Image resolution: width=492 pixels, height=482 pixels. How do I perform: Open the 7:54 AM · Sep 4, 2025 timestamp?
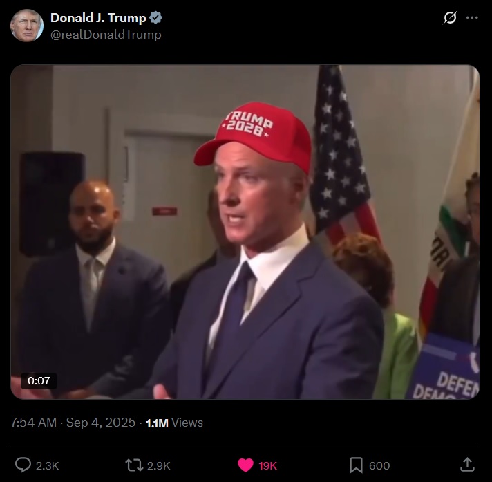[x=73, y=423]
